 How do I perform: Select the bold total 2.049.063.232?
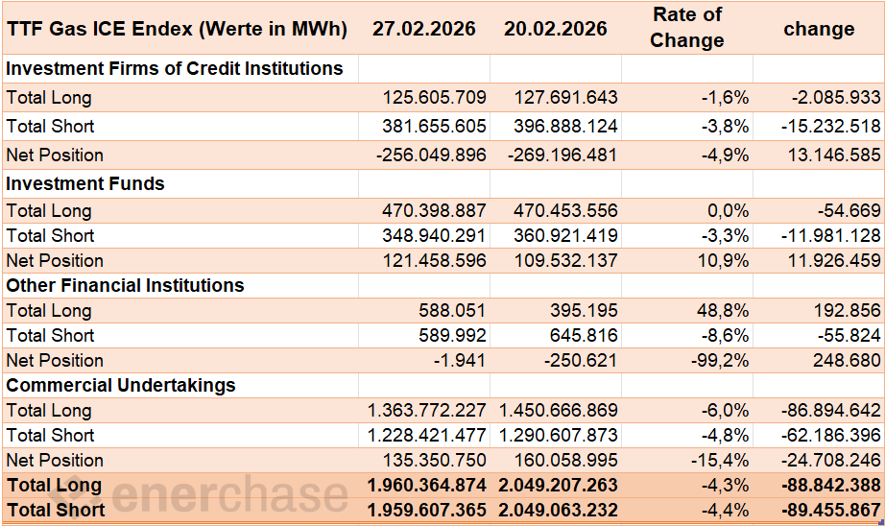pos(559,510)
